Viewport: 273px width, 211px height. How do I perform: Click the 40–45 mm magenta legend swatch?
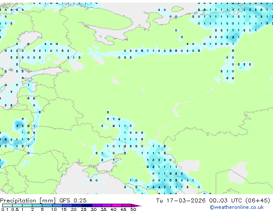(x=117, y=205)
